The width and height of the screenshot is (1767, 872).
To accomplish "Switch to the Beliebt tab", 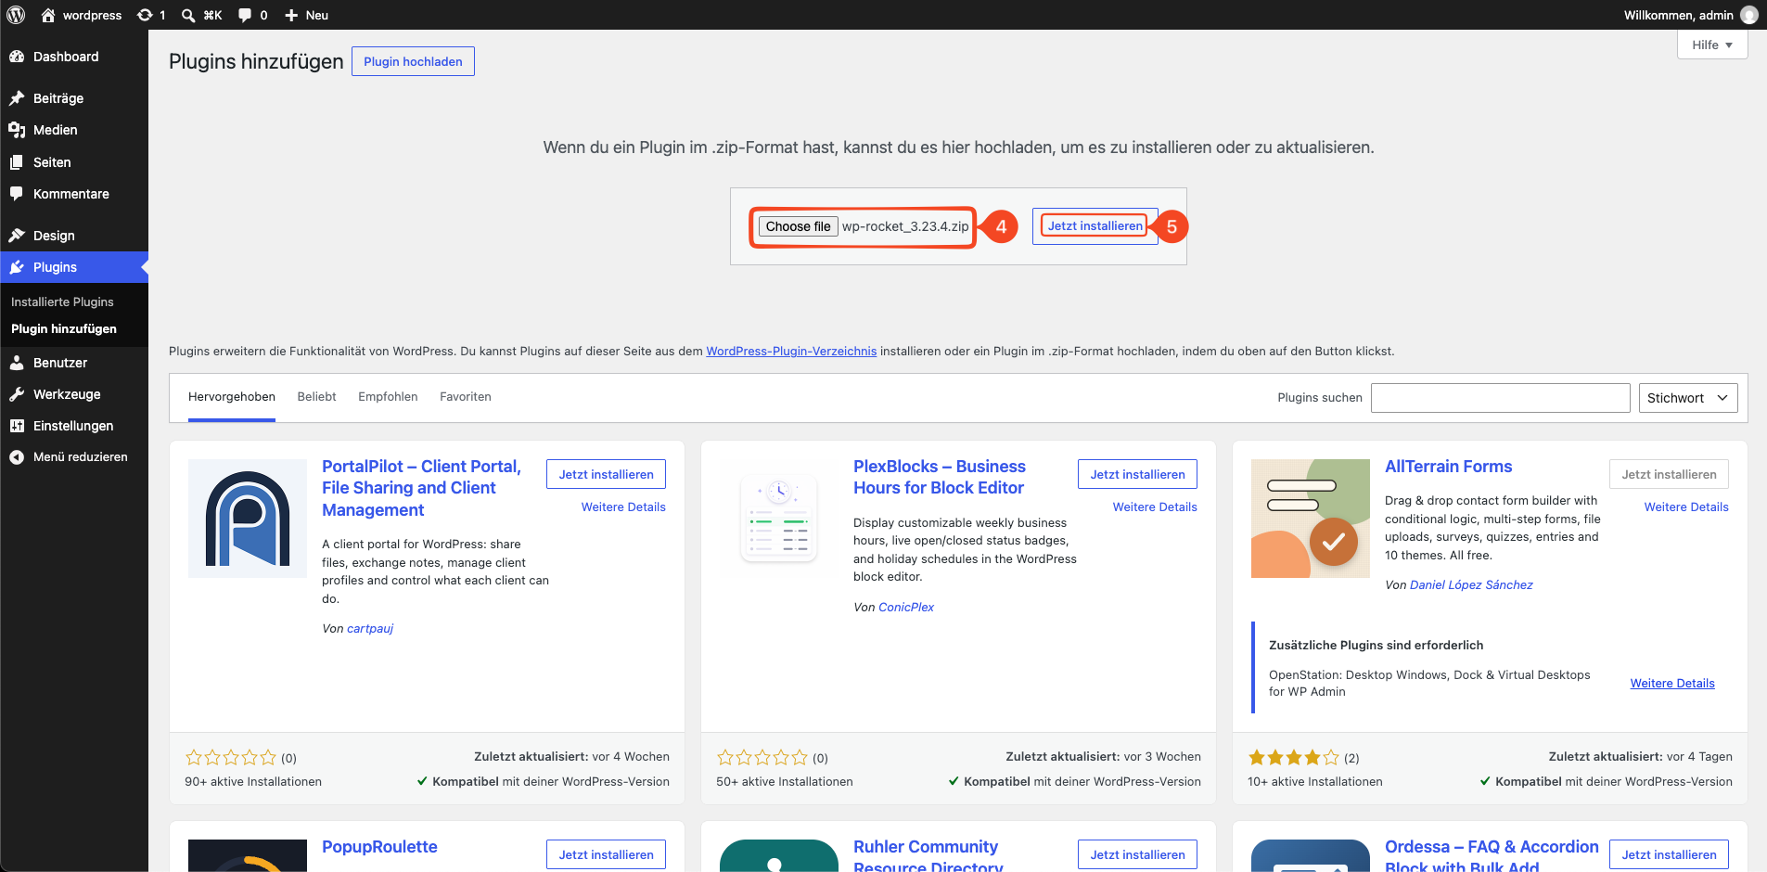I will [317, 397].
